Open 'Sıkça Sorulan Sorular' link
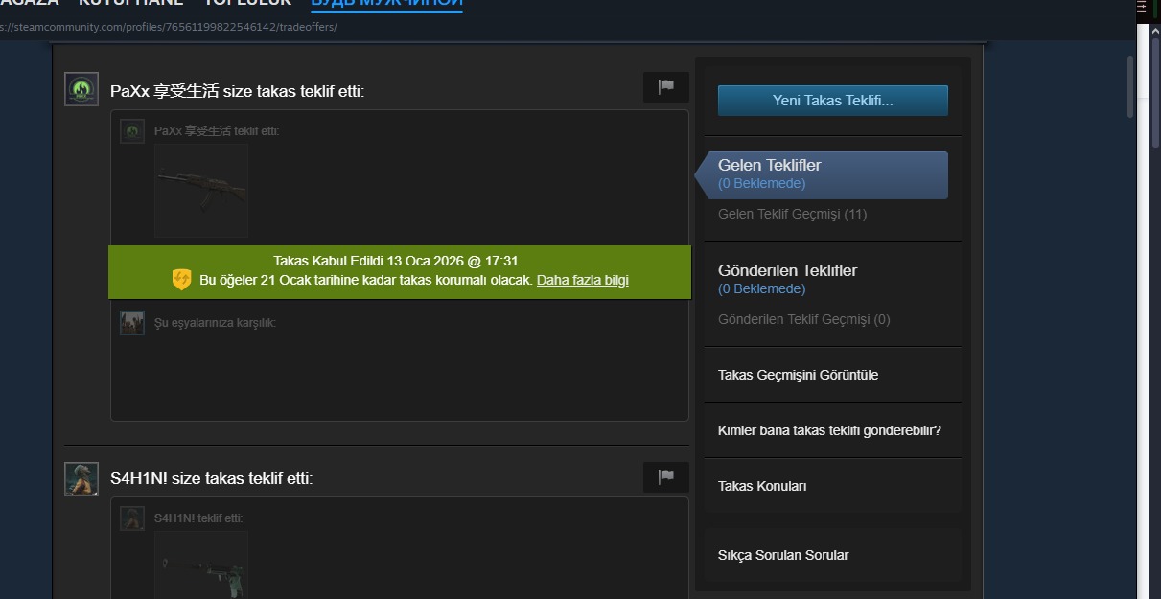This screenshot has height=599, width=1161. 783,555
